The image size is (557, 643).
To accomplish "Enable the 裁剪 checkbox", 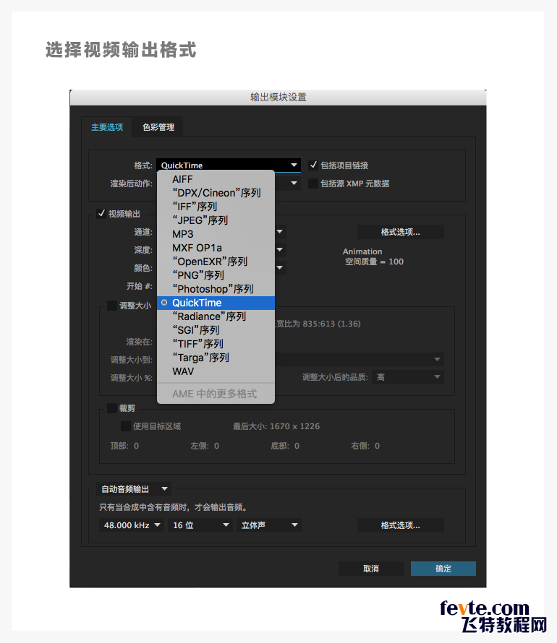I will point(112,408).
